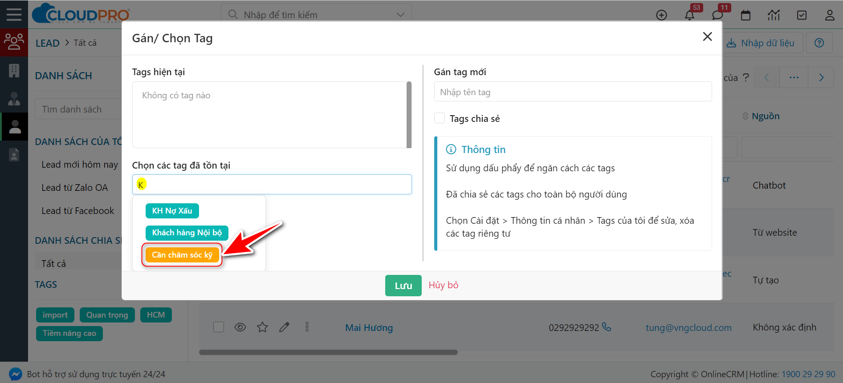Save the tags with Lưu button
The image size is (843, 383).
tap(403, 286)
